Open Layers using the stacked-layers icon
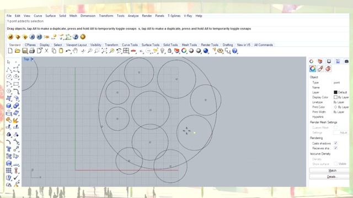 (x=176, y=51)
